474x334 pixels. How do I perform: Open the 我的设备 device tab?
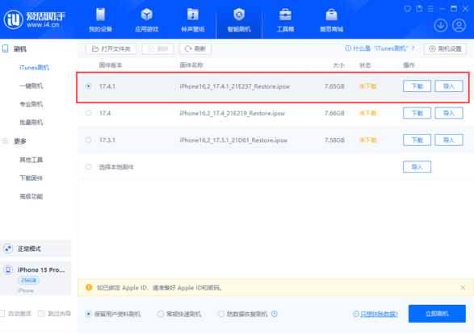tap(100, 20)
